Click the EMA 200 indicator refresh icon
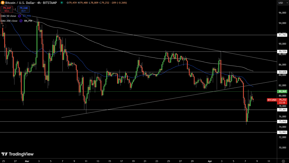The width and height of the screenshot is (289, 163). click(x=21, y=21)
